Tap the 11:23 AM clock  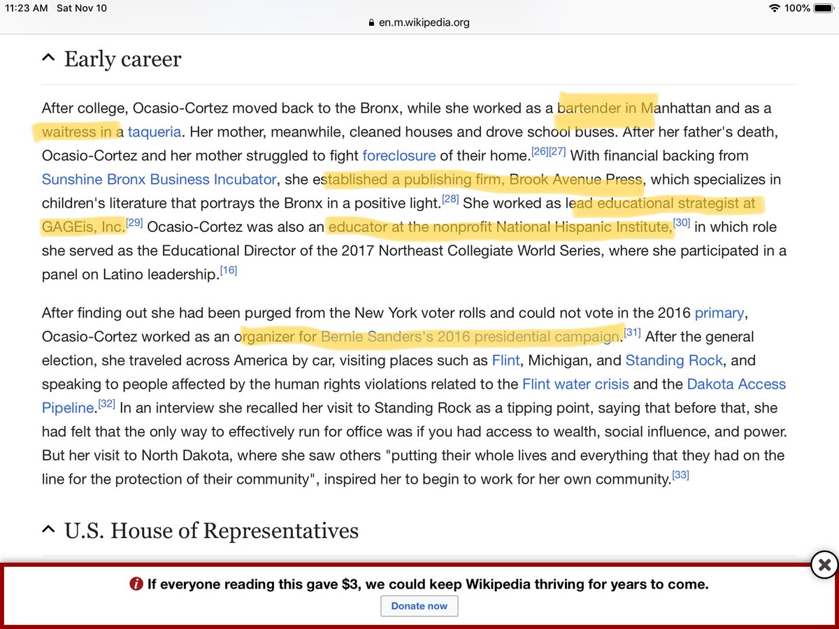coord(27,8)
